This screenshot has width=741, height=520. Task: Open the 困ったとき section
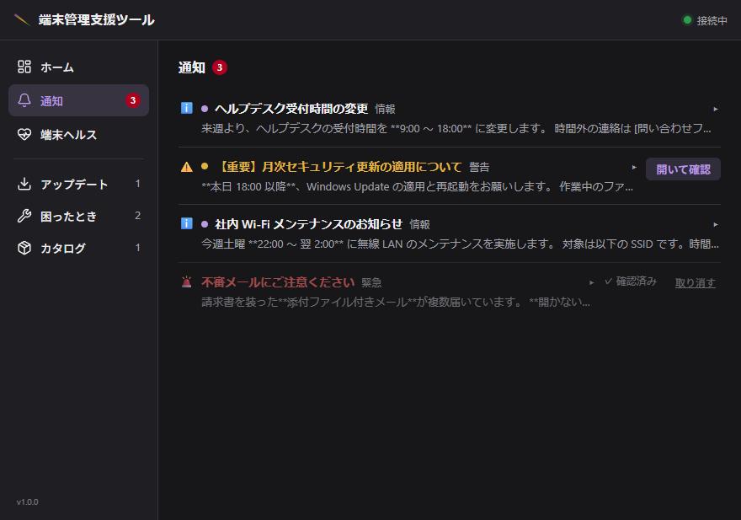[79, 216]
